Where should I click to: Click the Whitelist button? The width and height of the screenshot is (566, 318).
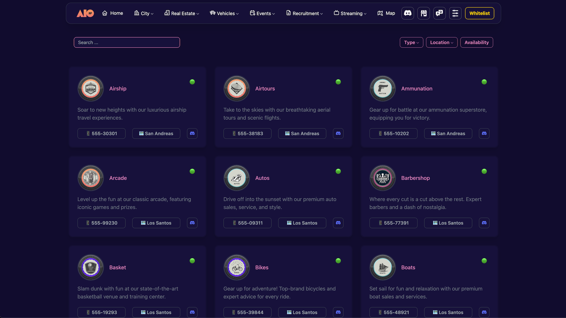[479, 13]
